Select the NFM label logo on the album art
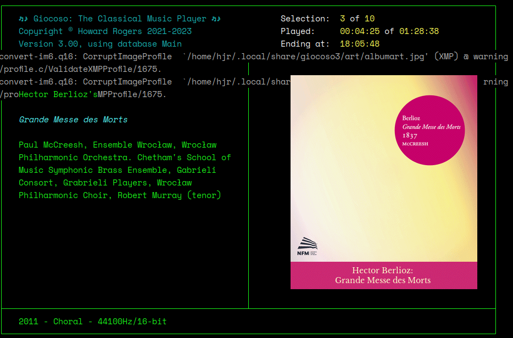 pyautogui.click(x=307, y=246)
